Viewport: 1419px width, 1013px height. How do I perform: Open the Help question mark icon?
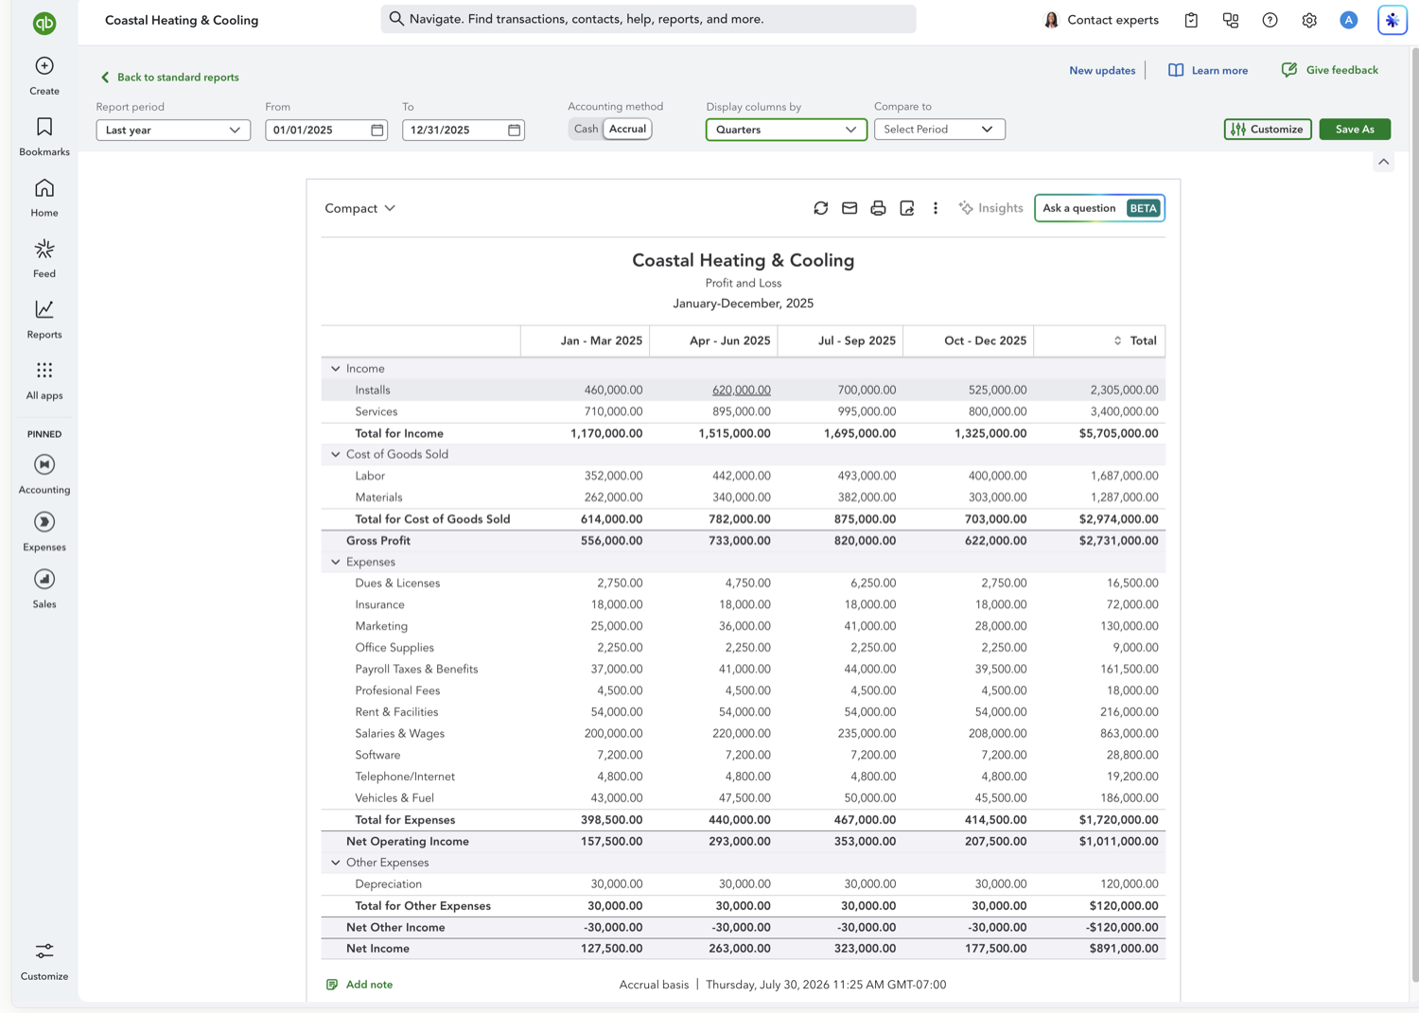coord(1270,20)
